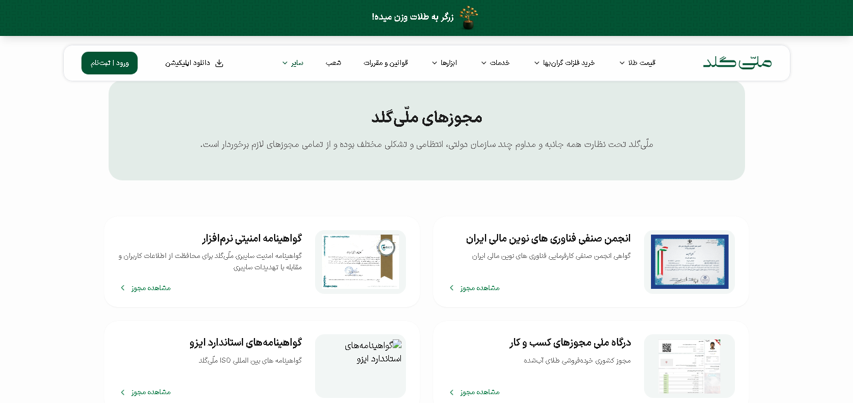Click the text مجوز کشوری خرده‌فروشی طلای آب‌شده
The image size is (853, 403).
[x=577, y=360]
